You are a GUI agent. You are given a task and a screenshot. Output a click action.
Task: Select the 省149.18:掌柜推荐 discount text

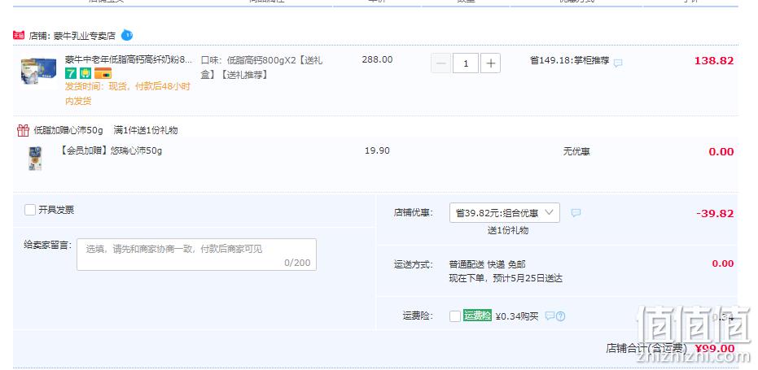[x=569, y=61]
